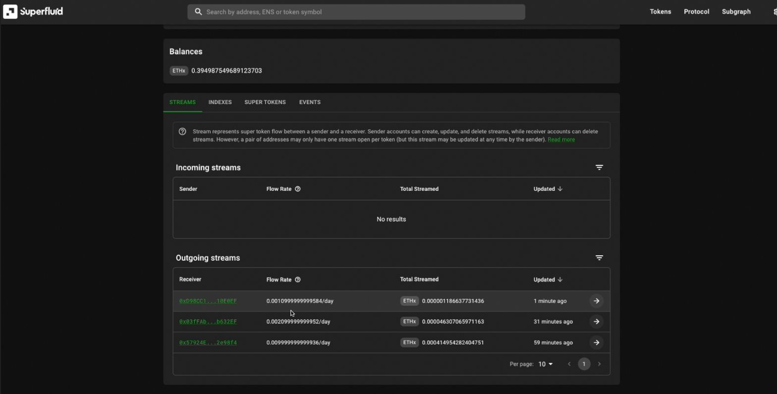Click Total Streamed header in Outgoing streams
The height and width of the screenshot is (394, 777).
(x=419, y=280)
